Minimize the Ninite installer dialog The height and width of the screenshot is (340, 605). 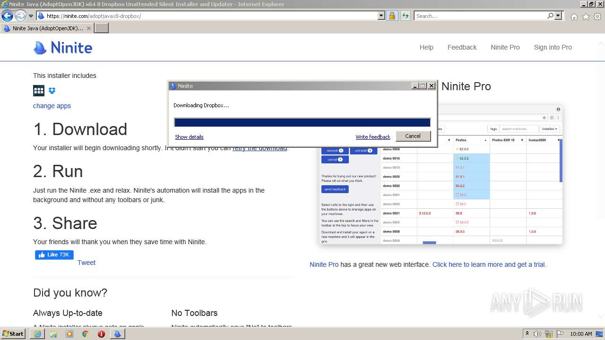point(415,86)
